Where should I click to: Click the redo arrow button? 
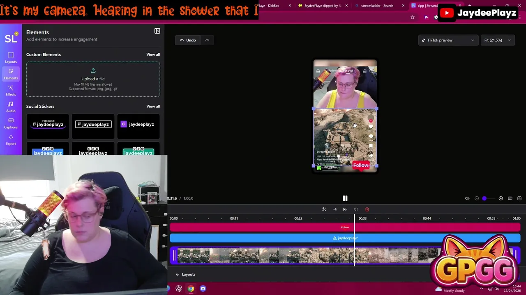tap(207, 40)
